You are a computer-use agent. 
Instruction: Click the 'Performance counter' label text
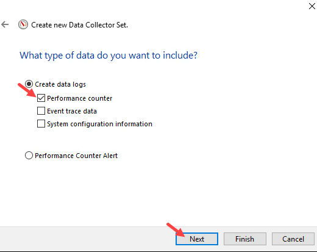(x=79, y=98)
